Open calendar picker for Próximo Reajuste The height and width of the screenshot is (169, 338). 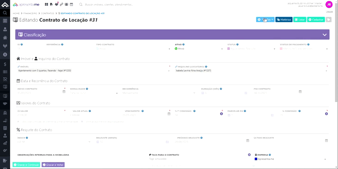point(247,140)
